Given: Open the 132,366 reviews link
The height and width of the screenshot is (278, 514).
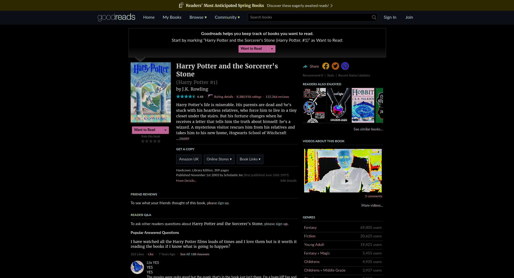Looking at the screenshot, I should click(x=277, y=97).
